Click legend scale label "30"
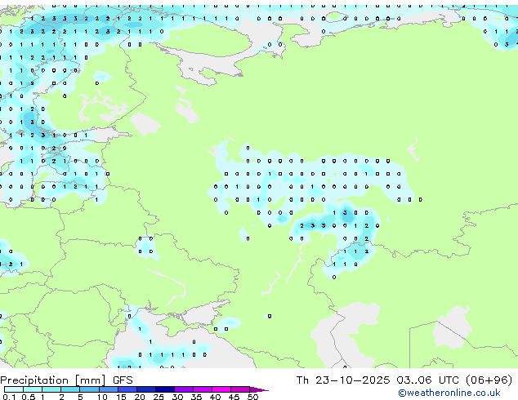The width and height of the screenshot is (518, 400). (177, 397)
